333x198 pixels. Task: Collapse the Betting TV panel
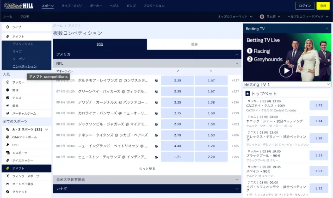(327, 29)
